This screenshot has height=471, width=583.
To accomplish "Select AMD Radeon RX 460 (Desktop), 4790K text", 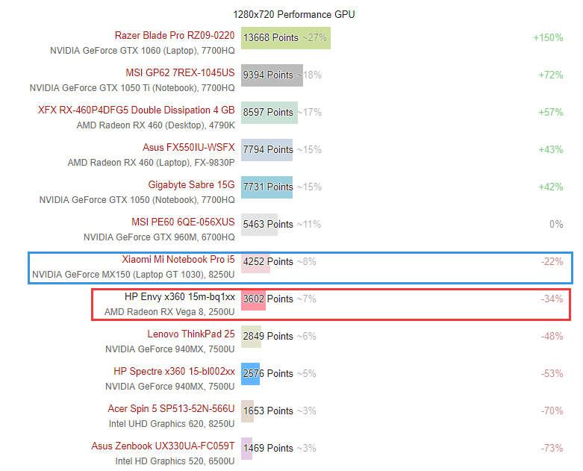I will click(156, 125).
